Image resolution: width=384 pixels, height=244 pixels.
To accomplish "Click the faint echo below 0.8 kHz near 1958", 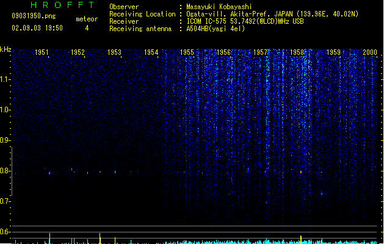I will pos(322,194).
